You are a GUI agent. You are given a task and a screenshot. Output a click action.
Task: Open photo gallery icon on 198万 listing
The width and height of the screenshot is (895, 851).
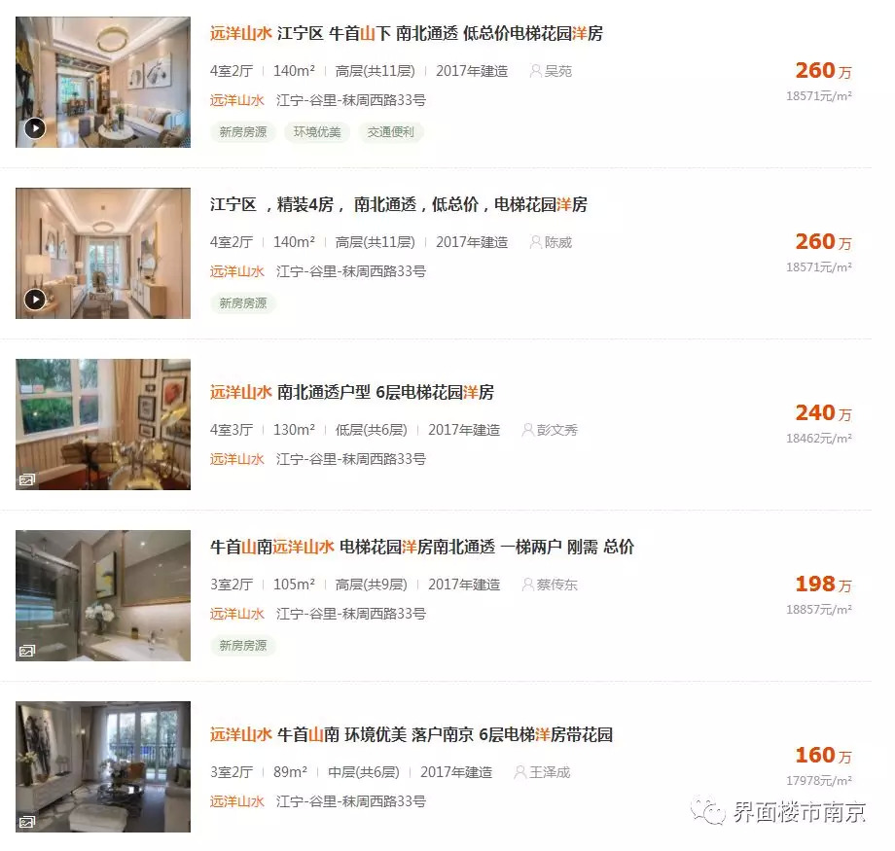click(27, 651)
